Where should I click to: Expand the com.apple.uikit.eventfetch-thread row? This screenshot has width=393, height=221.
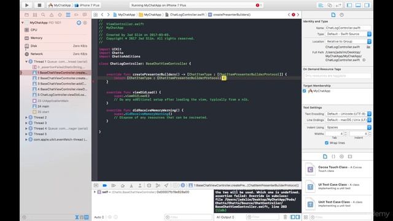(x=26, y=139)
